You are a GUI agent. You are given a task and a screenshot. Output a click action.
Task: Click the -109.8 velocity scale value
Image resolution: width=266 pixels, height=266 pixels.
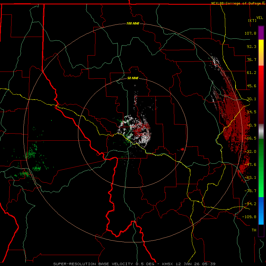click(249, 217)
